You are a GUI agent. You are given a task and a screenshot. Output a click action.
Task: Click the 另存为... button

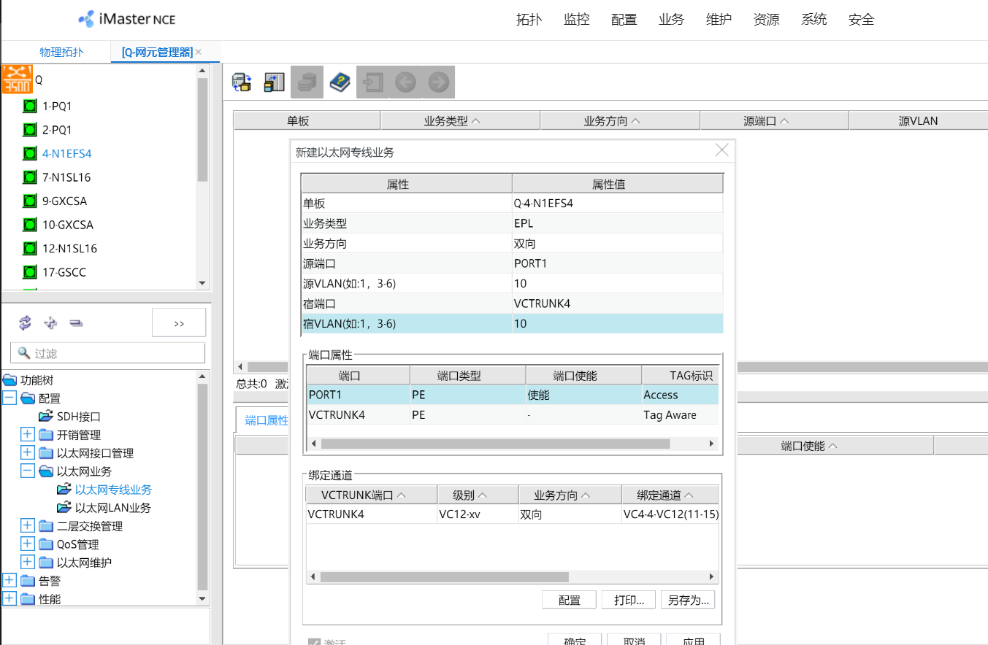pos(687,599)
